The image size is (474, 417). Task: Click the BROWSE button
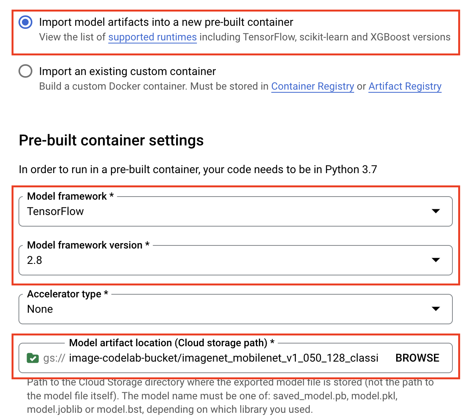[x=417, y=358]
